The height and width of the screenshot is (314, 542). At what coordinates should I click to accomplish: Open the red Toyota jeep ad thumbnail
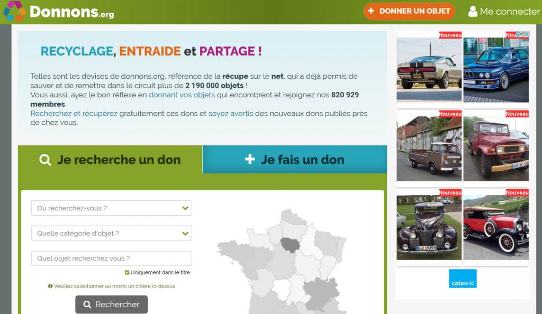(x=495, y=149)
